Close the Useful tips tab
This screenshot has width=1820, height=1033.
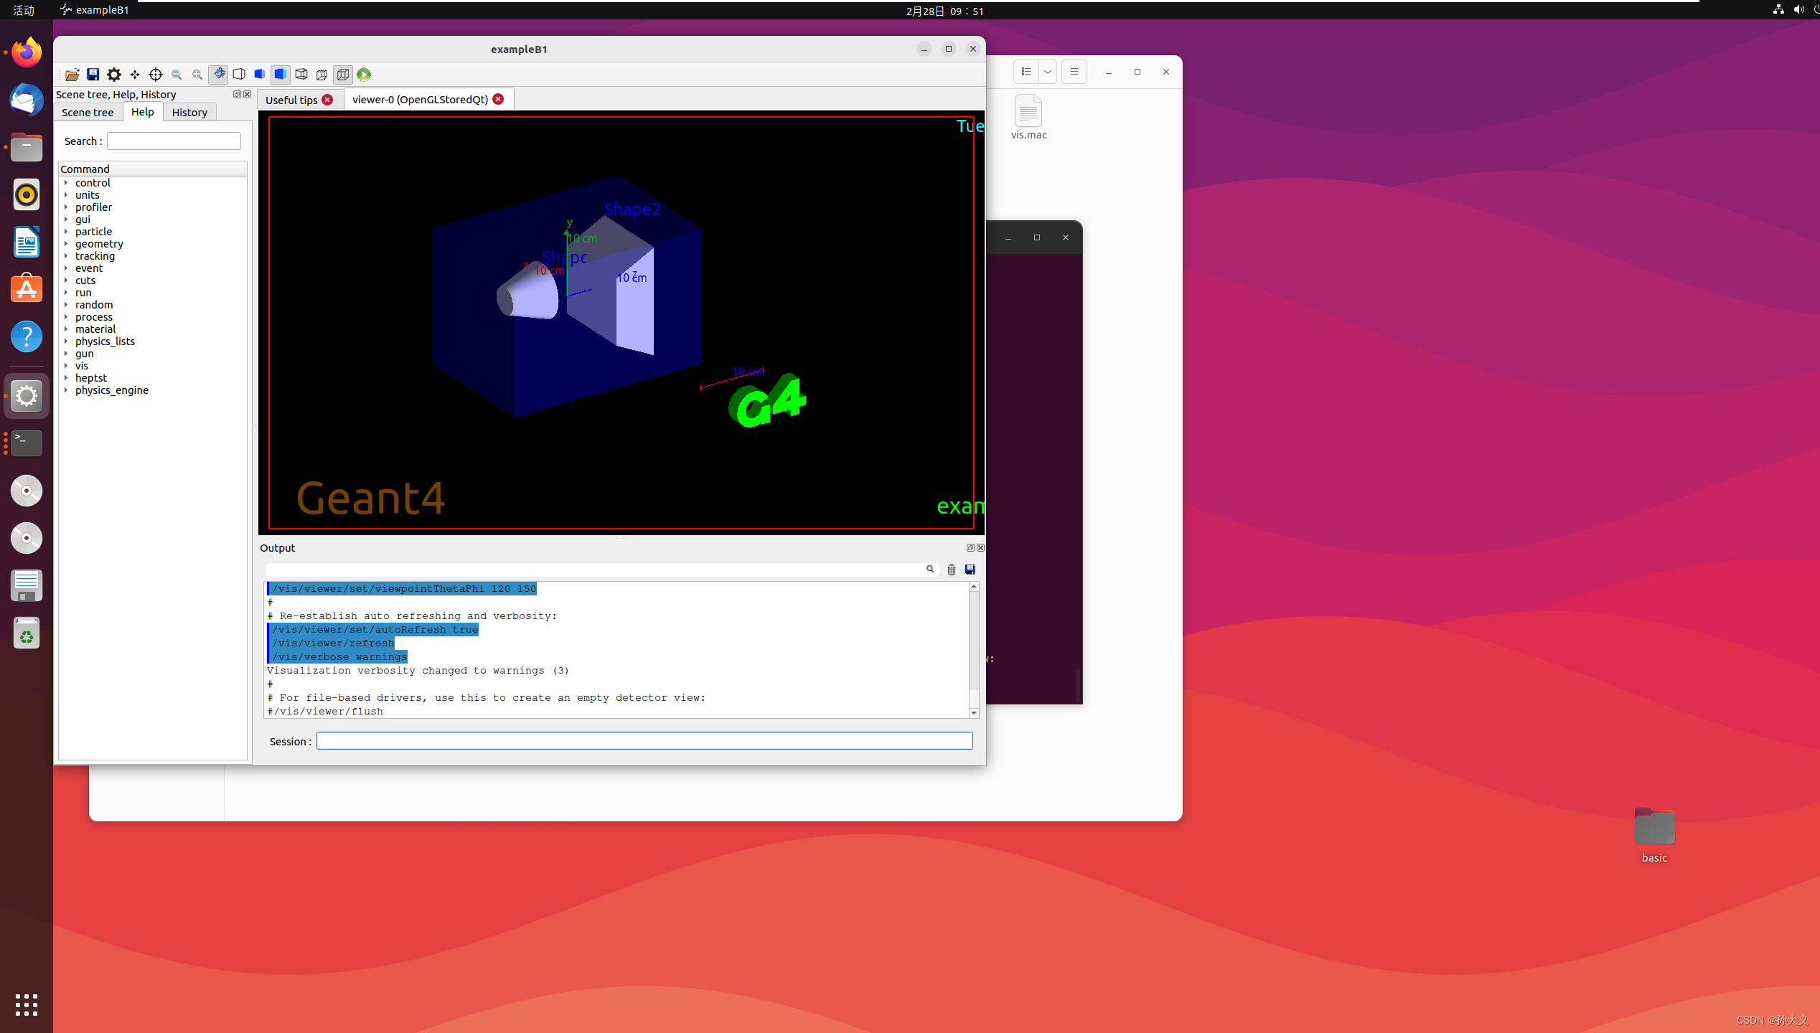click(x=329, y=100)
